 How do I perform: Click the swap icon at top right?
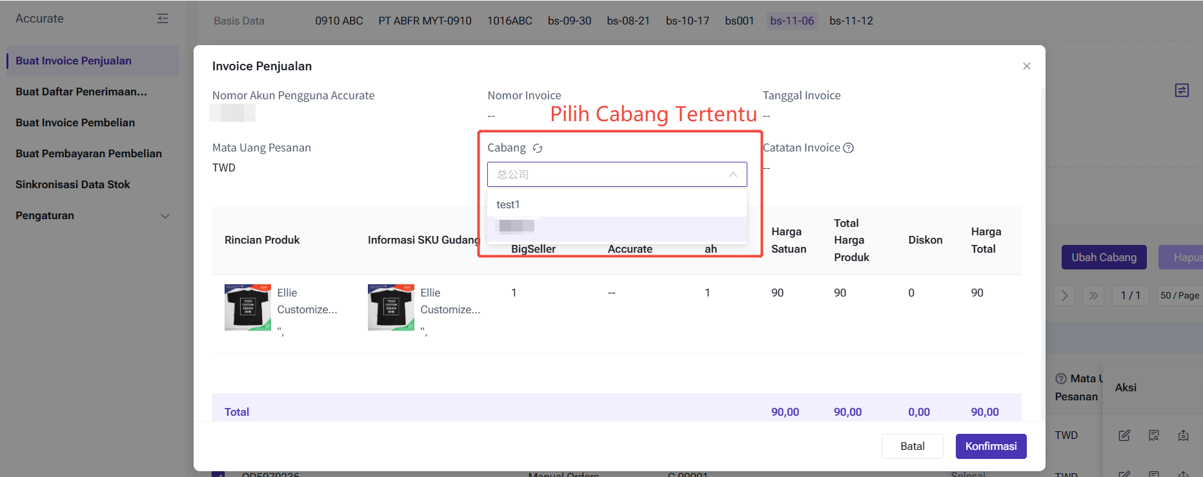click(x=1182, y=90)
